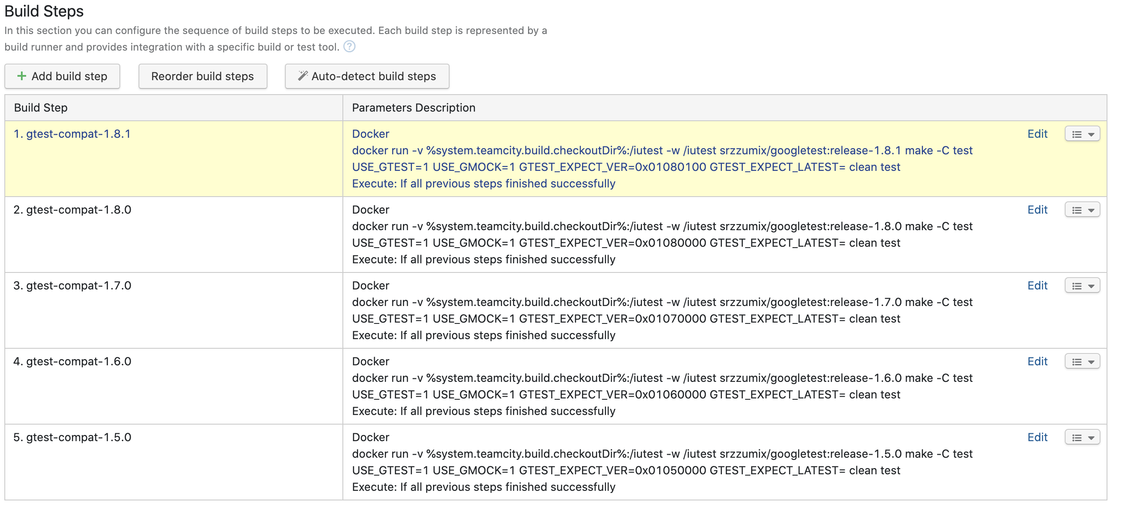Click the magic wand auto-detect icon
The width and height of the screenshot is (1124, 517).
302,76
